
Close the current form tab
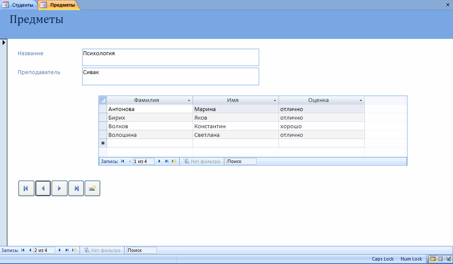coord(447,5)
